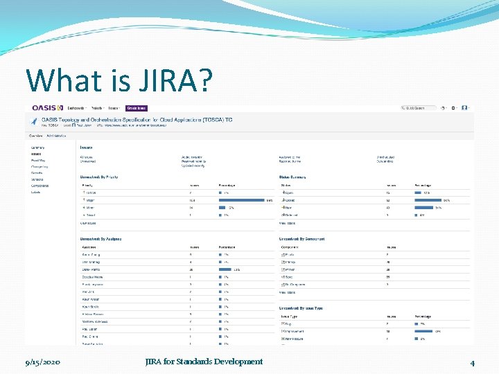Screen dimensions: 499x374
Task: Click View Issues under Status Summary
Action: 287,223
